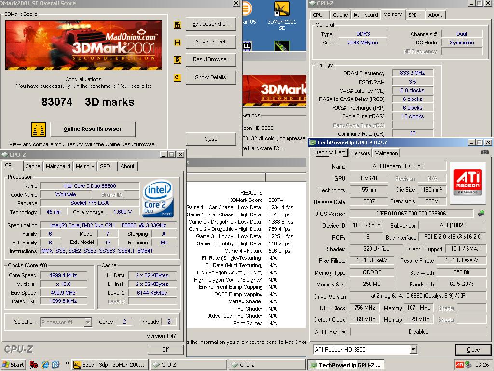This screenshot has height=371, width=494.
Task: Click the ResultBrowser icon beside its button
Action: click(178, 60)
